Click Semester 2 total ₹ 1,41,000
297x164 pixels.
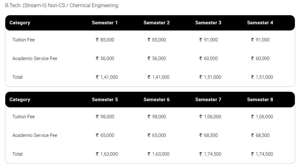158,77
